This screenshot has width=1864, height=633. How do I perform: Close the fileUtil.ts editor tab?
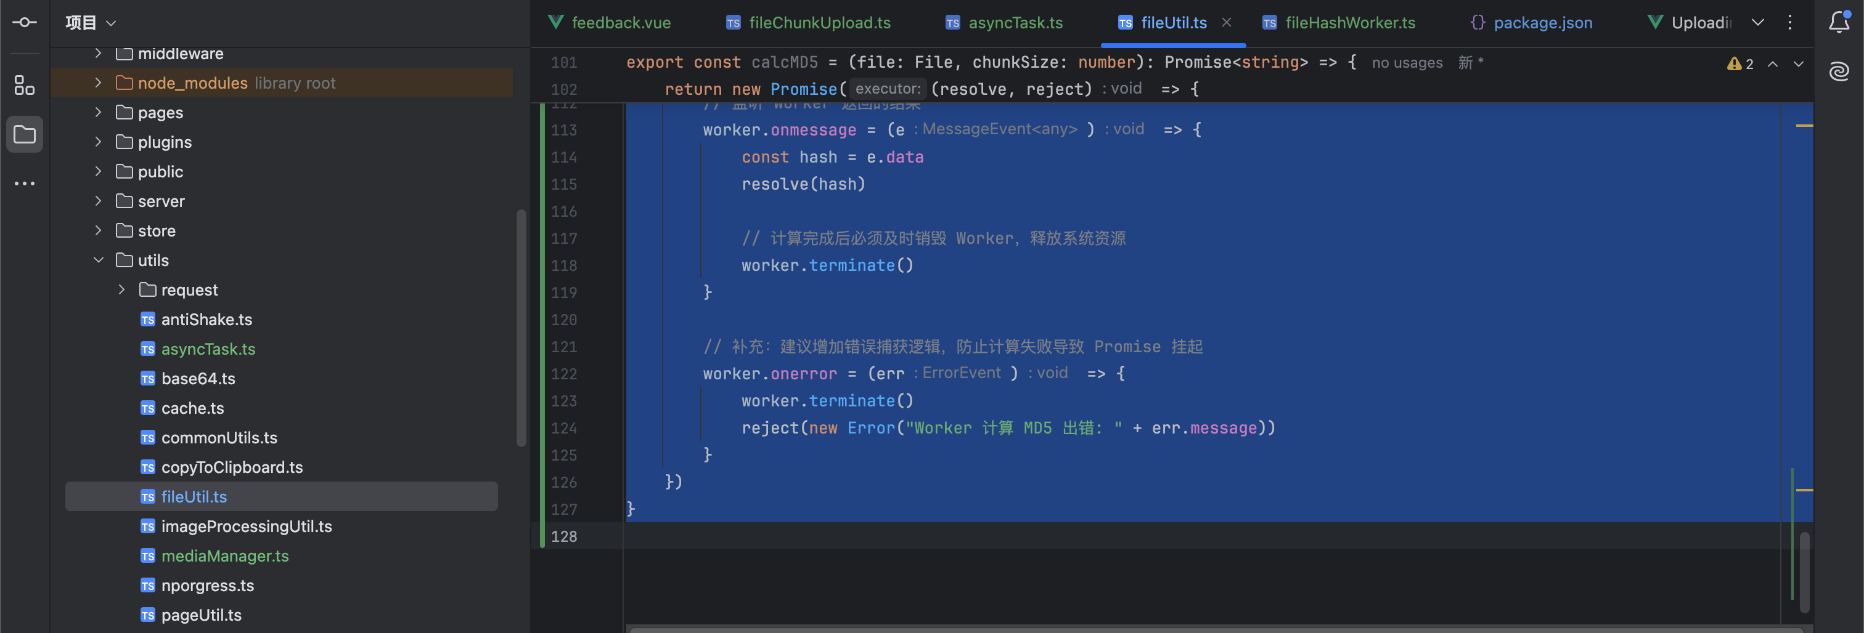coord(1227,22)
